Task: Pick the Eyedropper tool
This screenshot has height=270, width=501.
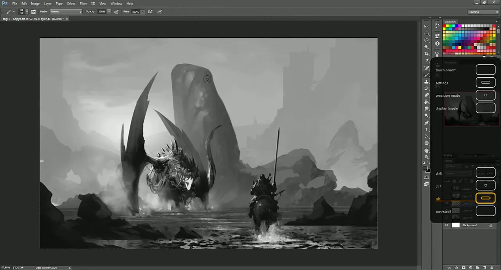Action: 427,61
